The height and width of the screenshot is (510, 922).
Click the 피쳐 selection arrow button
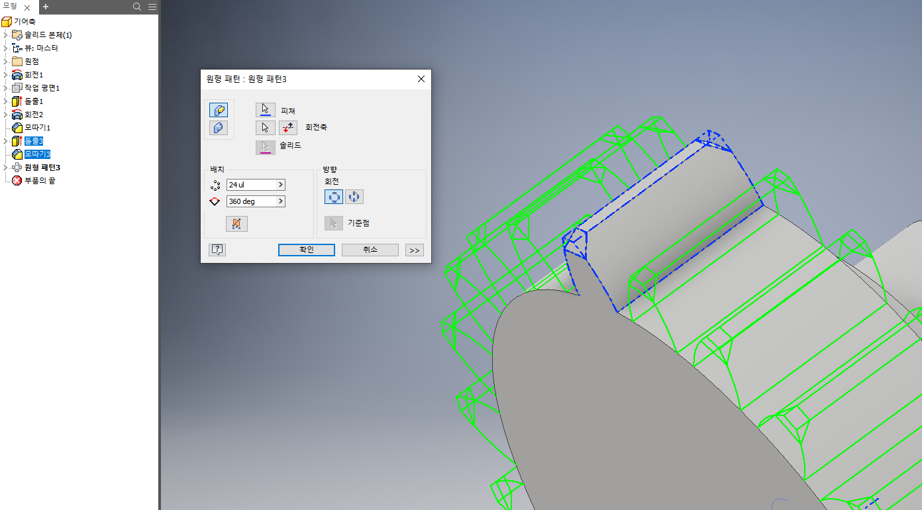[266, 110]
